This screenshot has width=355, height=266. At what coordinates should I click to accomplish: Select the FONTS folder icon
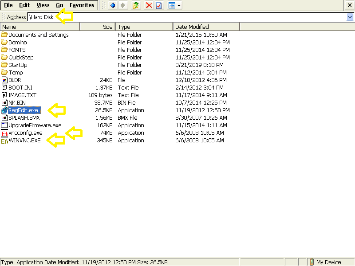tap(4, 50)
